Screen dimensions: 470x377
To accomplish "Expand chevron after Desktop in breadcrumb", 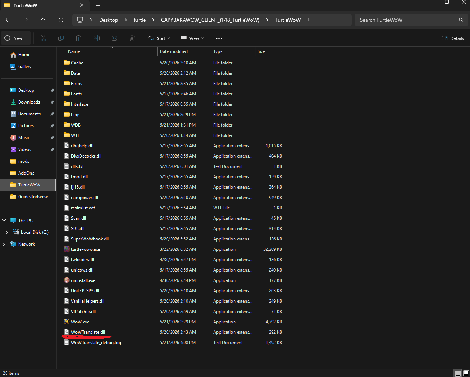I will pos(126,20).
